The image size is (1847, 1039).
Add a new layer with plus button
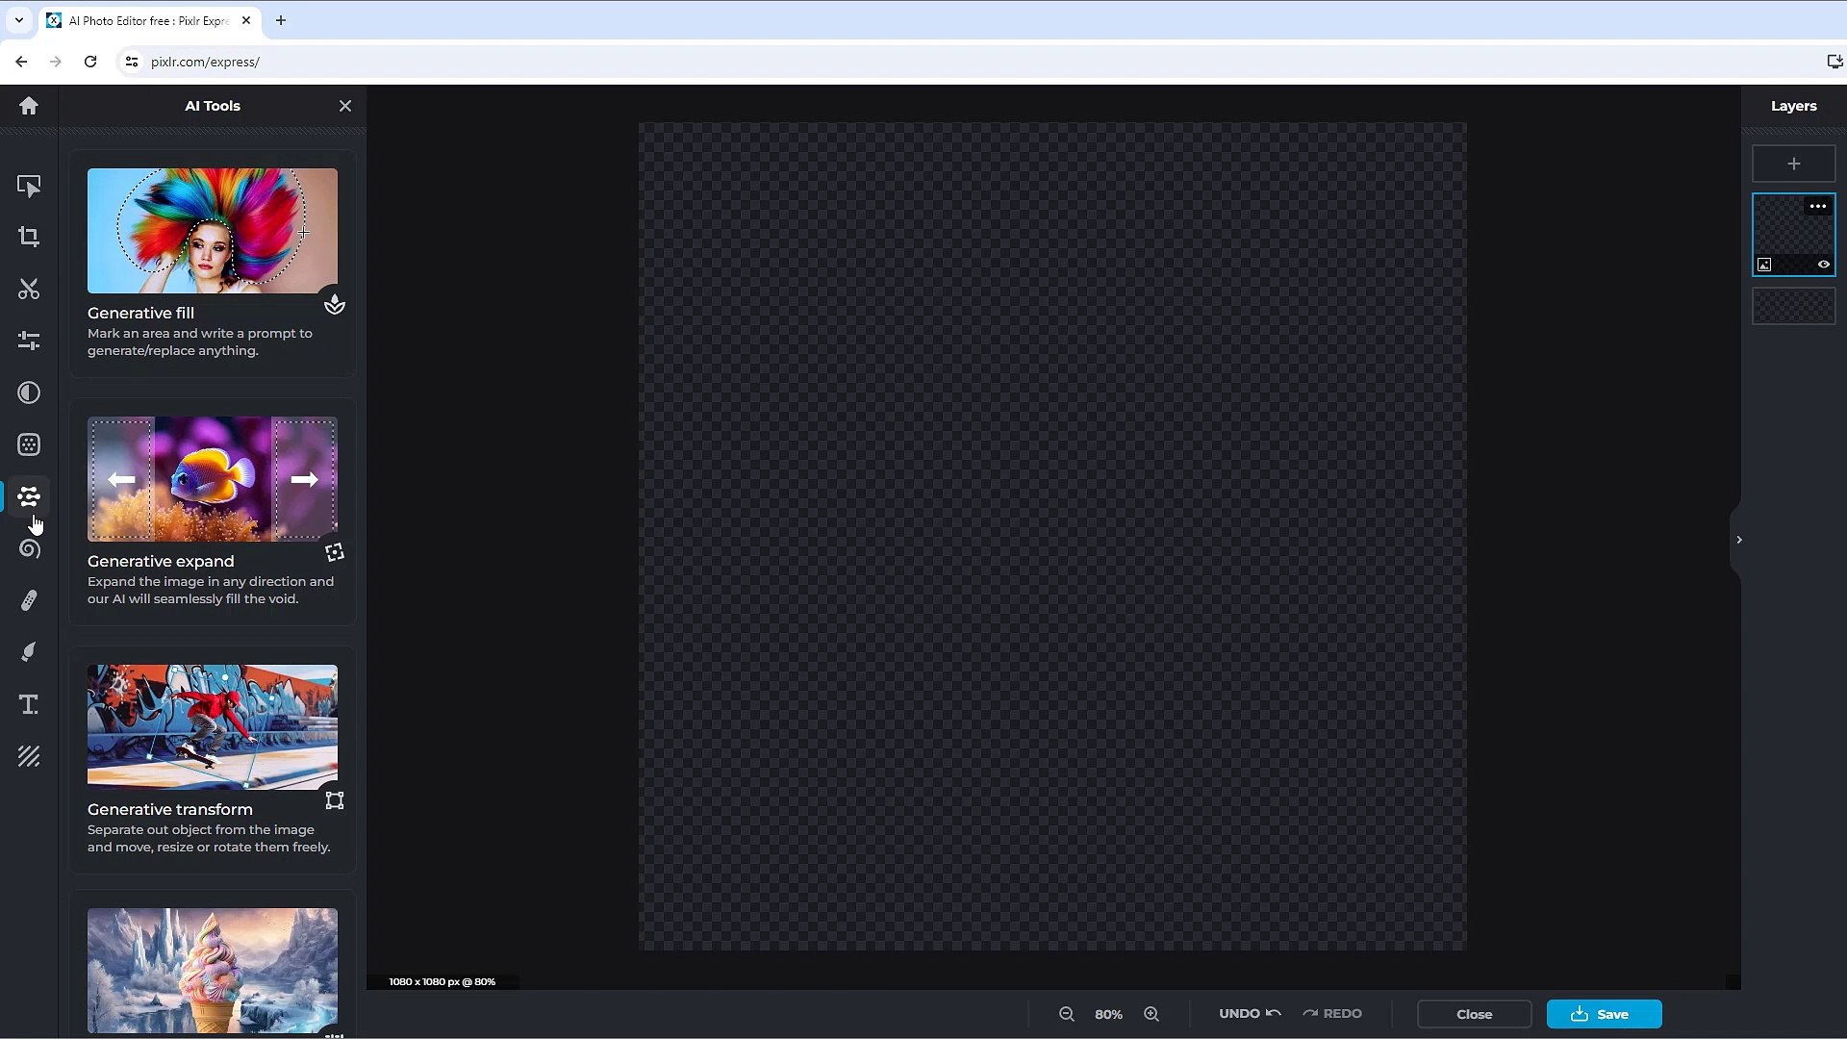[x=1793, y=164]
